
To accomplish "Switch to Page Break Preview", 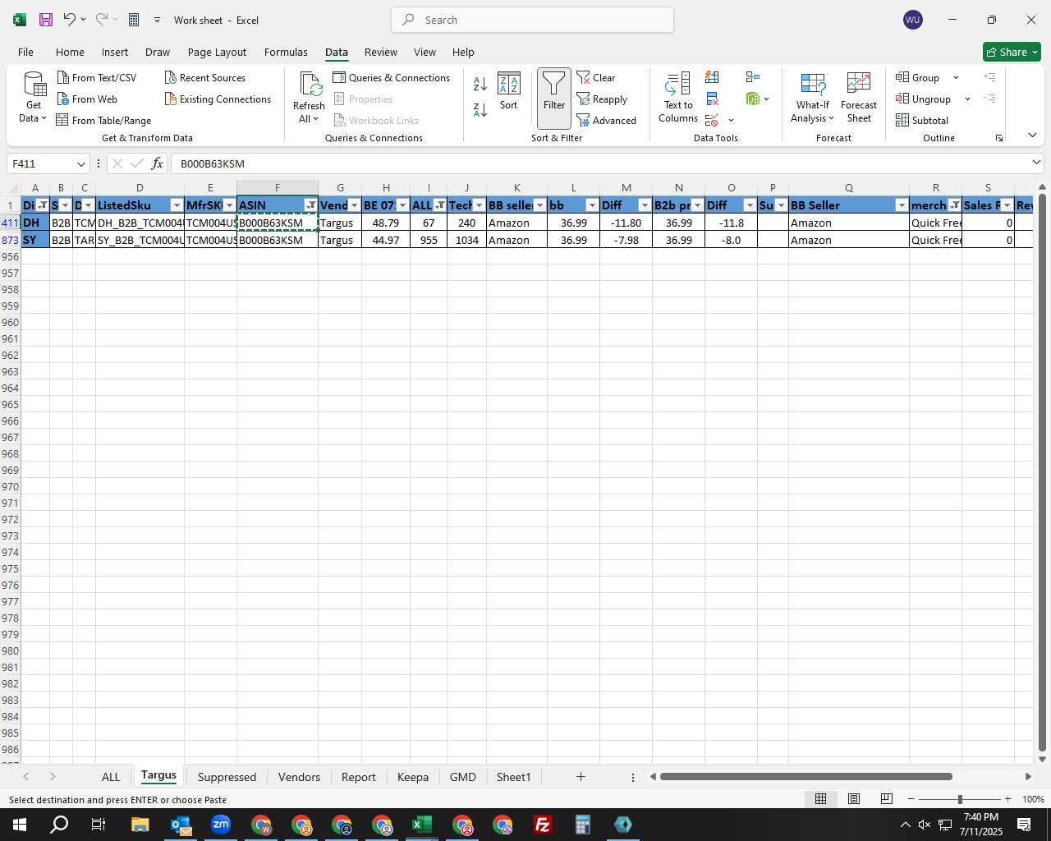I will (887, 799).
